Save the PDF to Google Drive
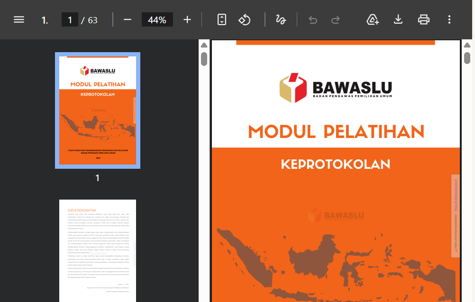 tap(373, 20)
